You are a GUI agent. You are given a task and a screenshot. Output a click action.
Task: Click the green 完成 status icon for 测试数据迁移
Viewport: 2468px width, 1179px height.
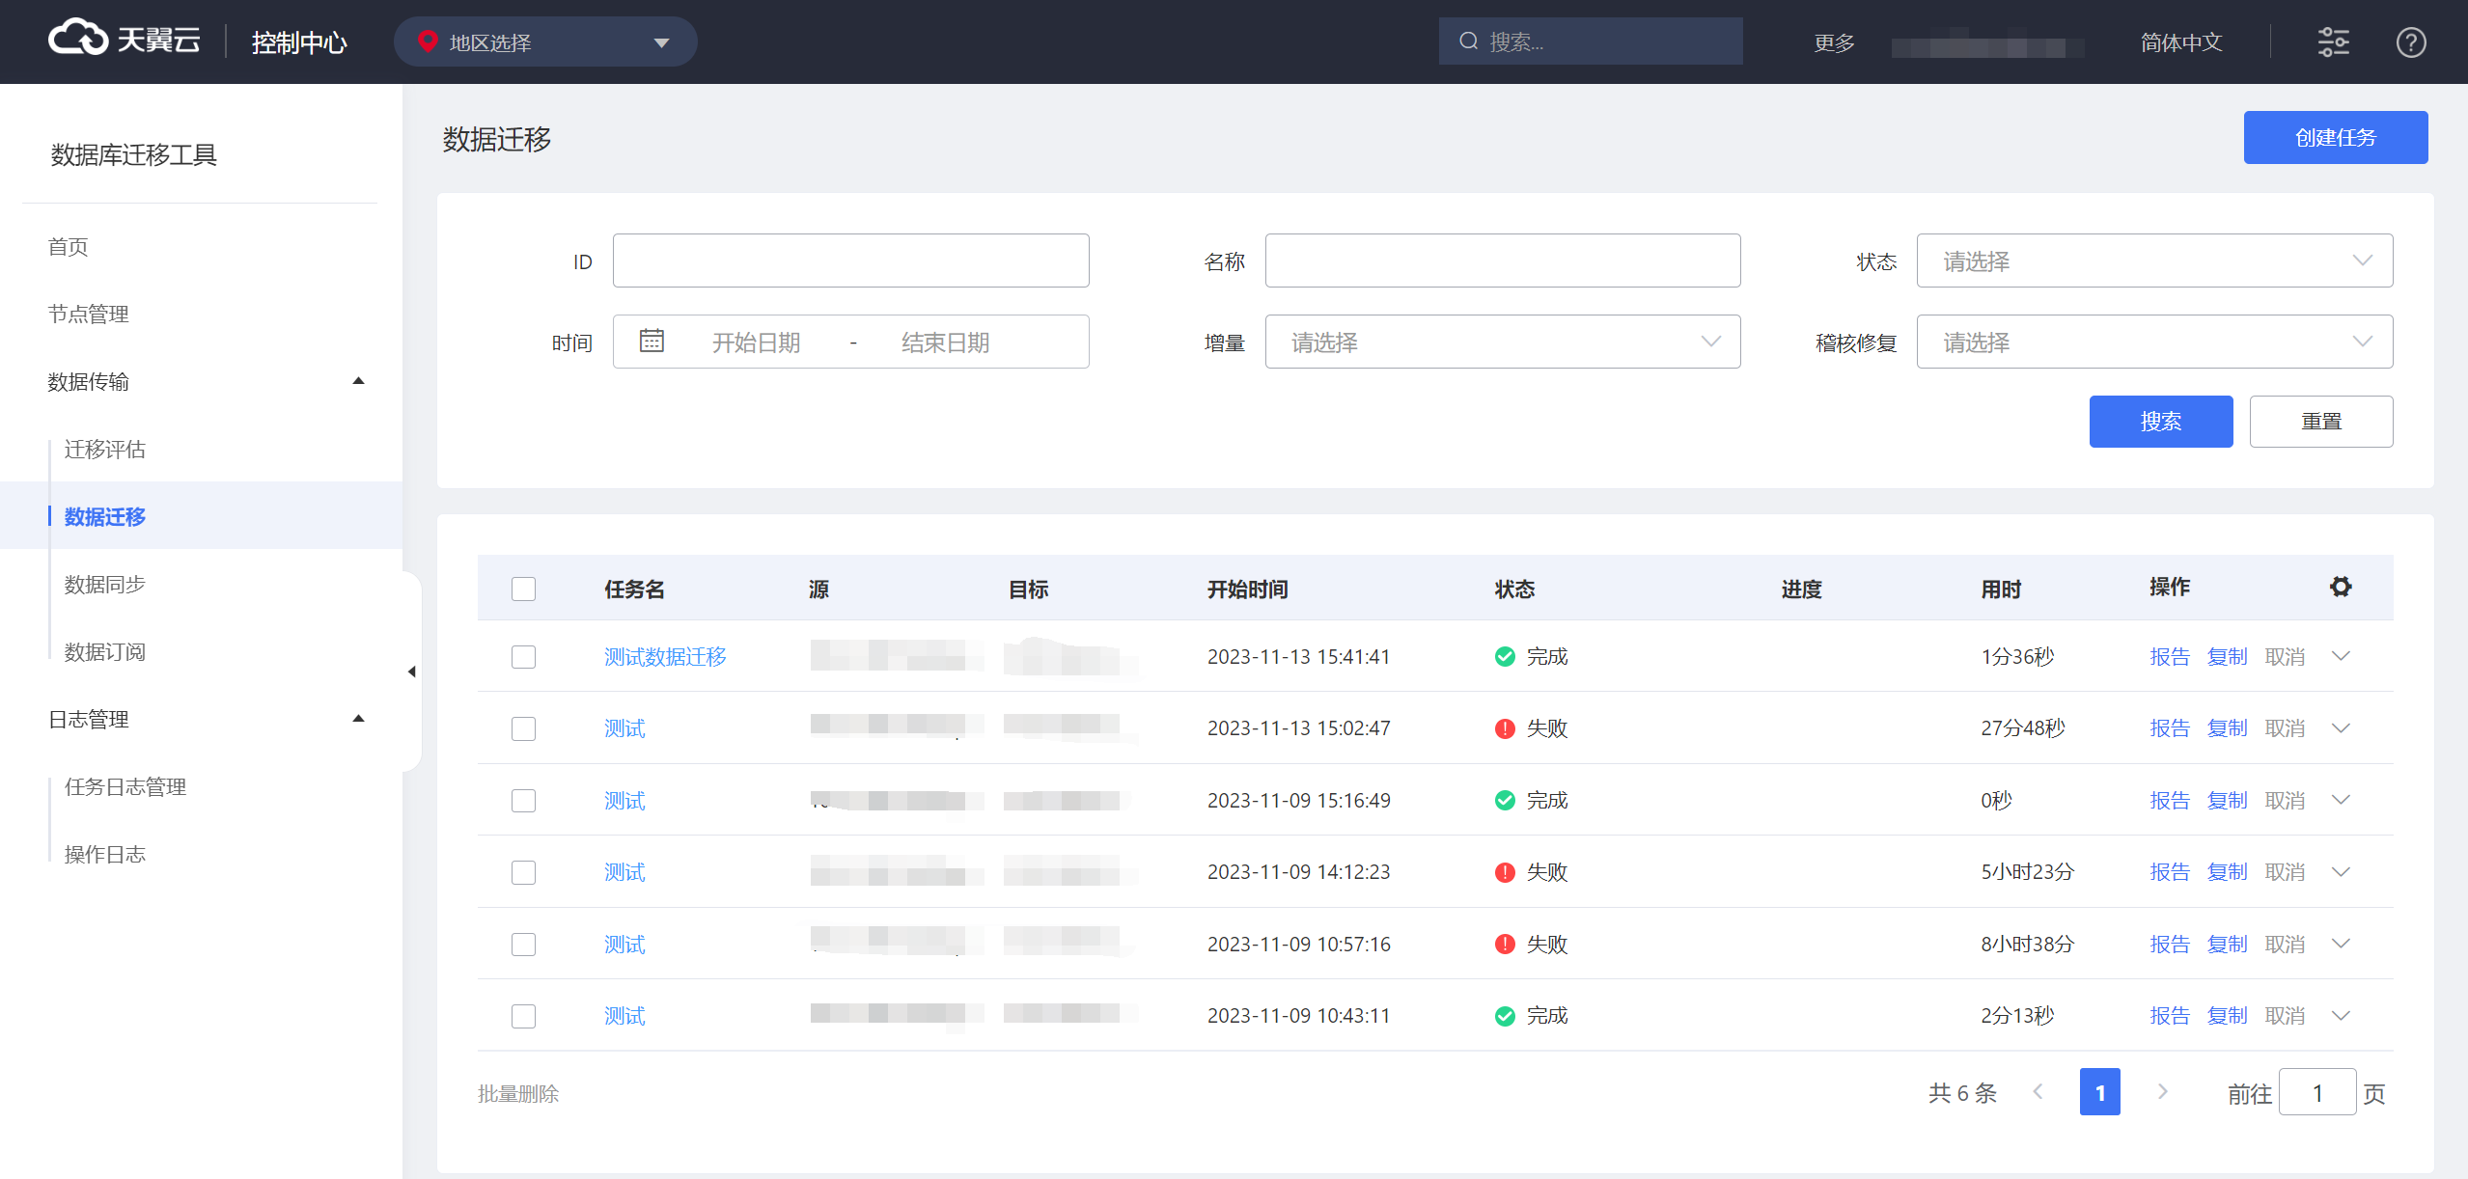point(1504,657)
